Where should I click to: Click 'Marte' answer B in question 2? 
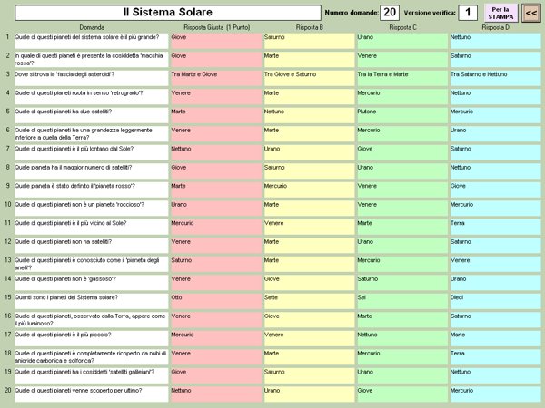click(309, 60)
